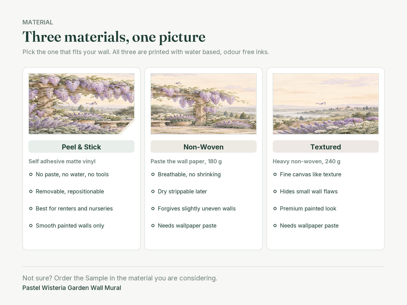
Task: Click bullet beside 'Breathable, no shrinking'
Action: [x=153, y=174]
